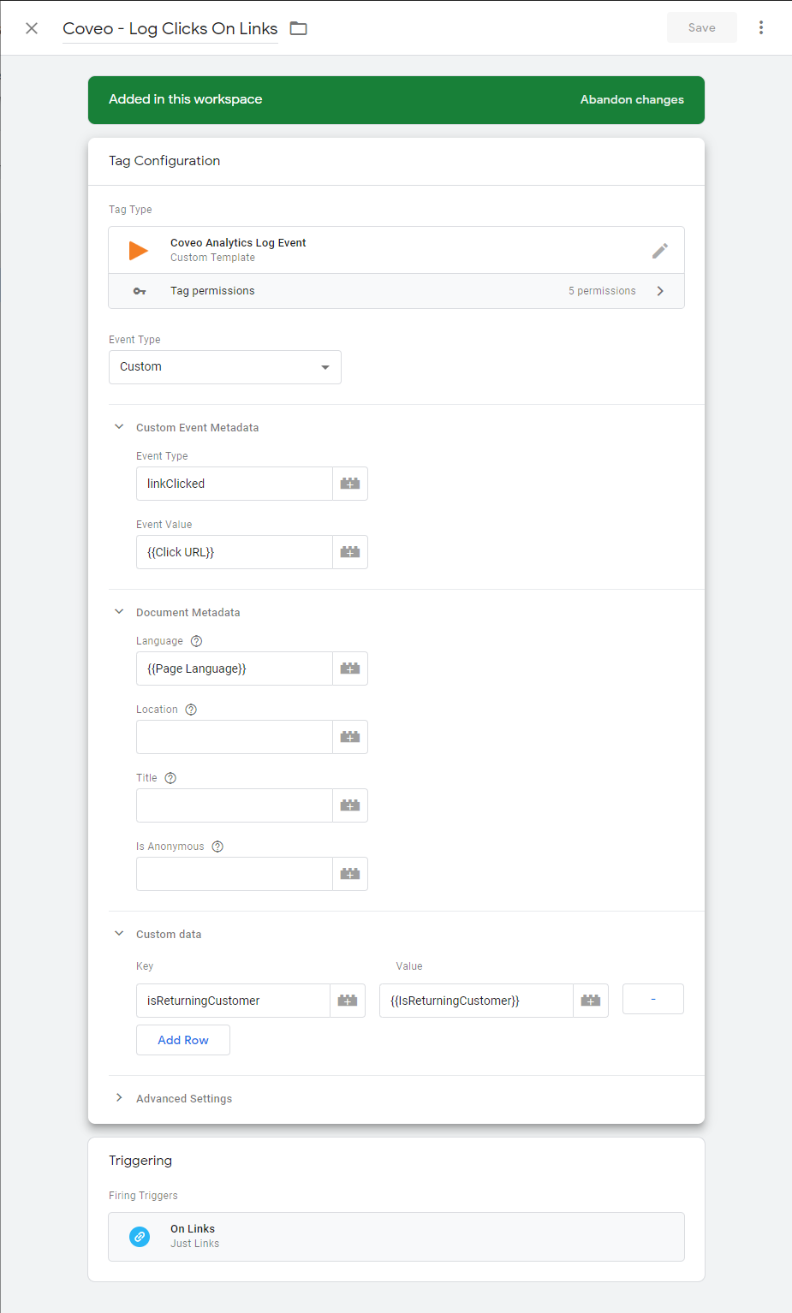Click the Add Row button
This screenshot has height=1313, width=792.
pos(183,1040)
